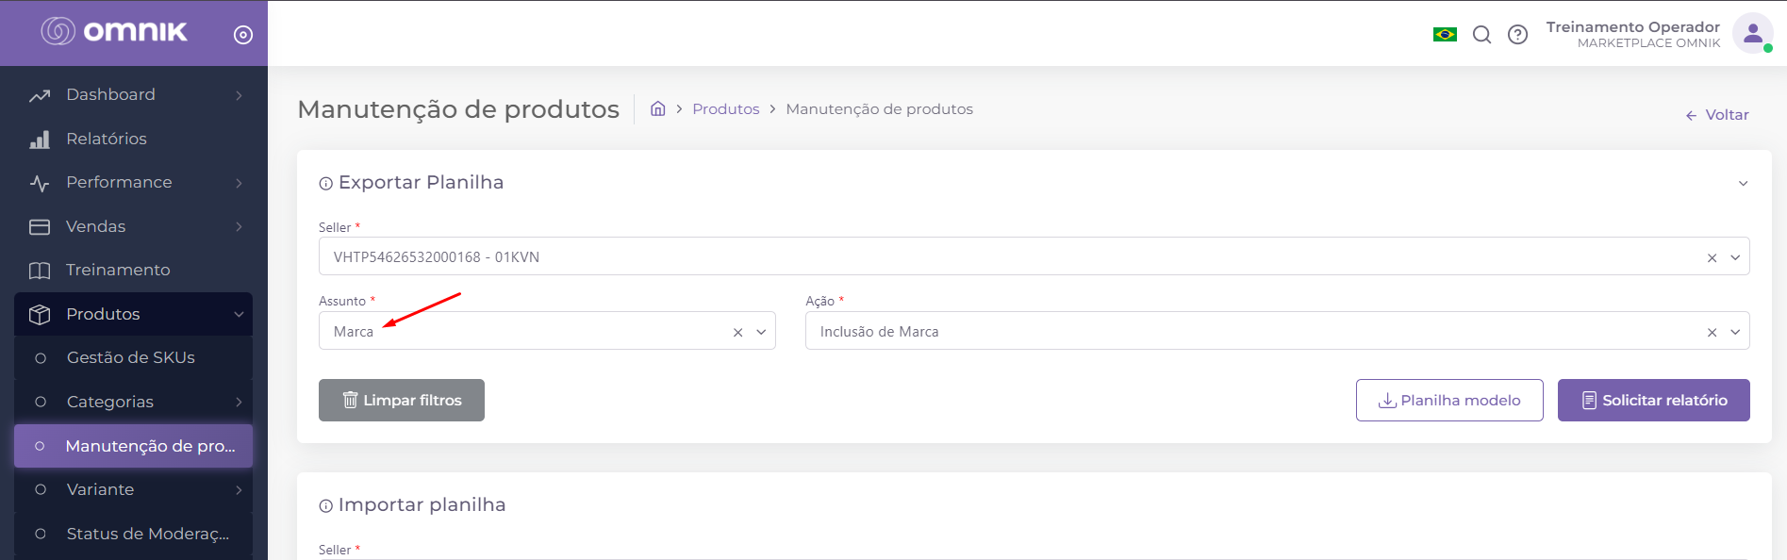Click the Voltar back link

point(1716,115)
